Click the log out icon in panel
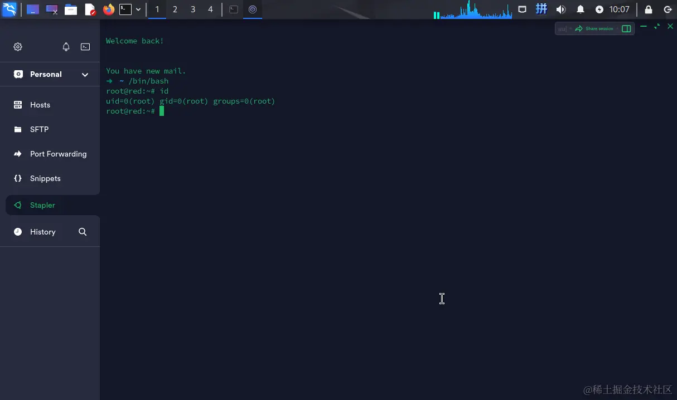Screen dimensions: 677x400 click(668, 9)
